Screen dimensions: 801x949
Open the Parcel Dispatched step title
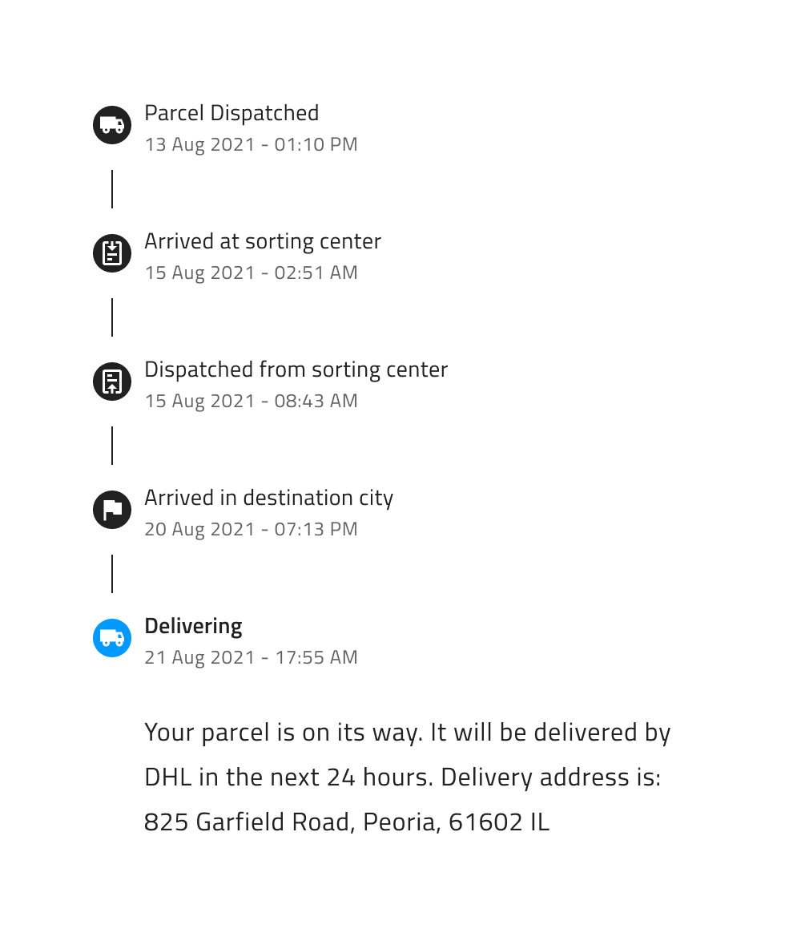pos(231,113)
